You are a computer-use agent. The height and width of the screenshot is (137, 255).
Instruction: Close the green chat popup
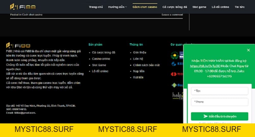(248, 50)
